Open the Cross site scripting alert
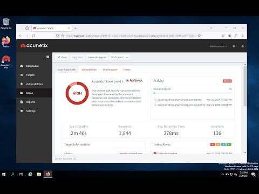 167,153
